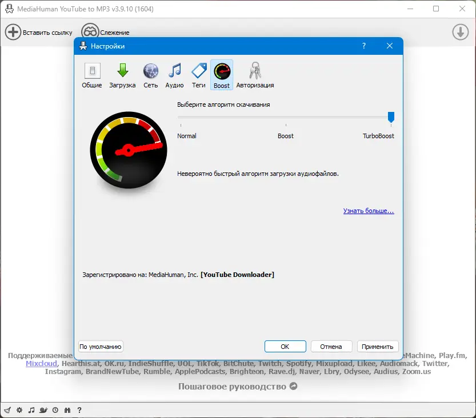Image resolution: width=476 pixels, height=418 pixels.
Task: Click the Выберите алгоритм скачивания label
Action: coord(223,104)
